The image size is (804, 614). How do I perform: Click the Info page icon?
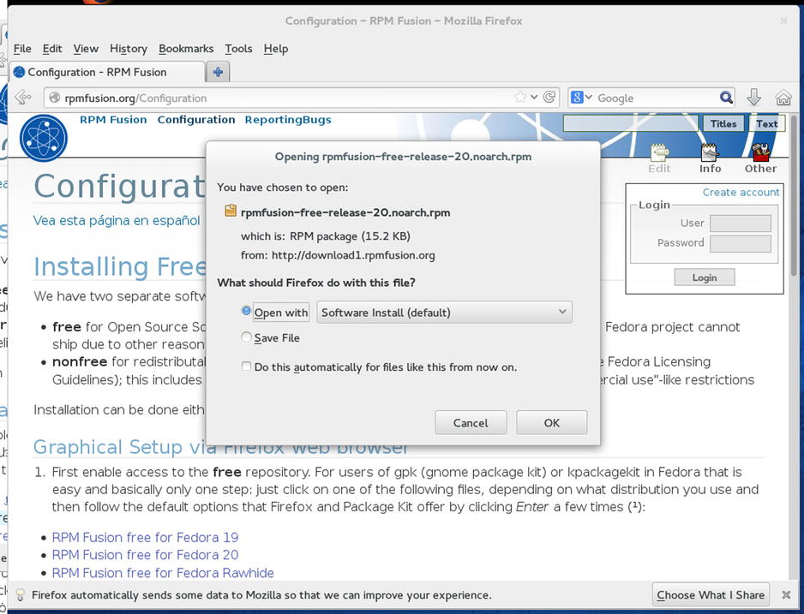pos(710,158)
